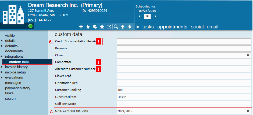Image resolution: width=253 pixels, height=115 pixels.
Task: Click the Golf Test Score input field
Action: 184,104
